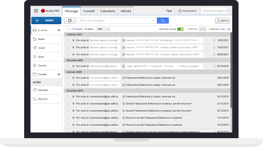263x147 pixels.
Task: Click the blue search magnifier button
Action: (163, 21)
